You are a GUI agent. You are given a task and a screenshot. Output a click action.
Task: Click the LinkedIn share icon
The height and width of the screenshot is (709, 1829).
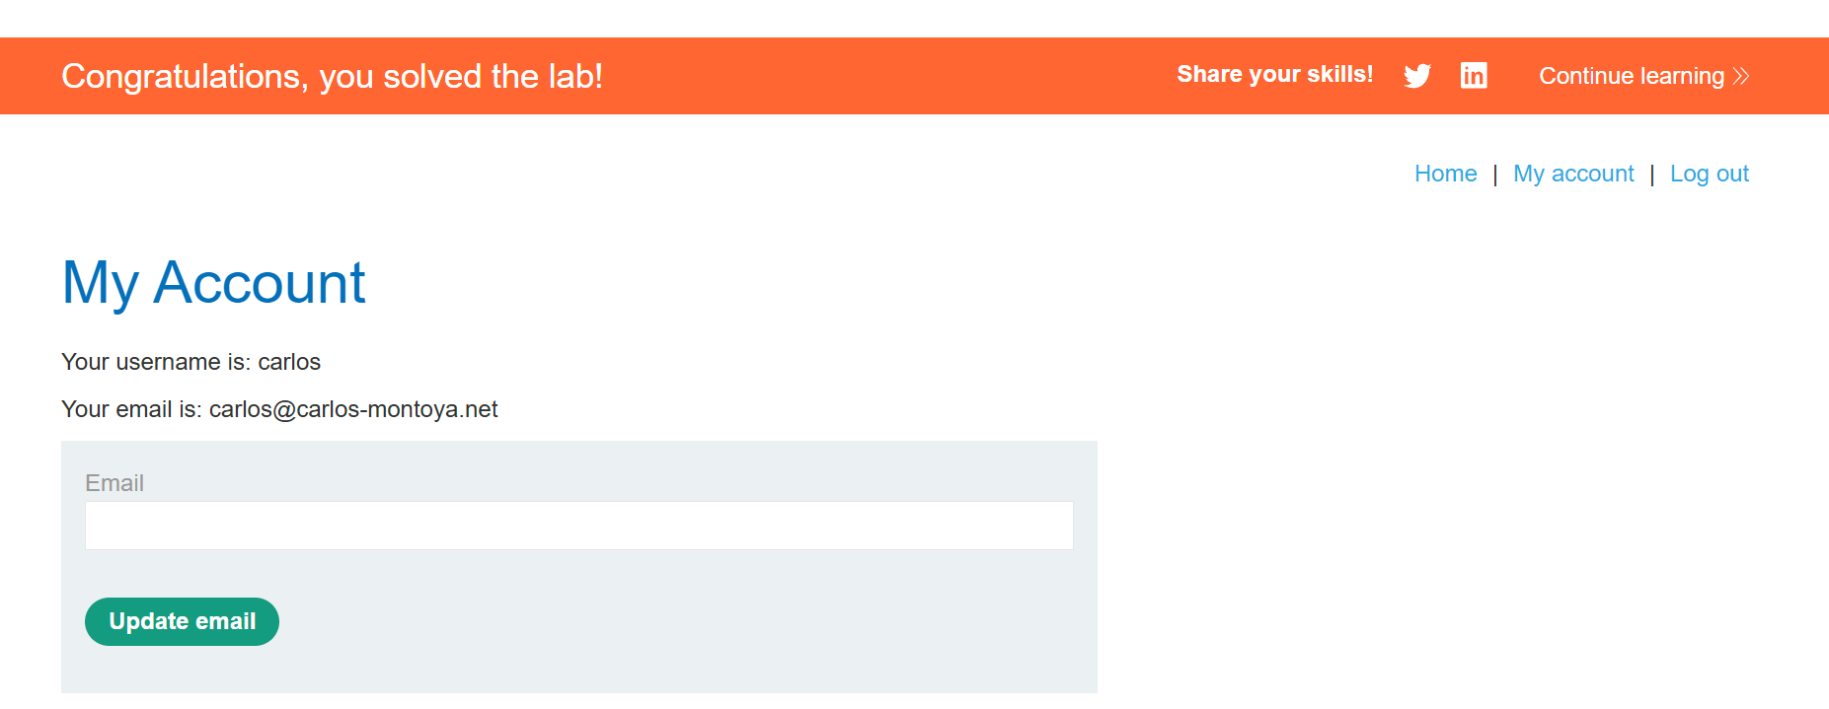coord(1474,76)
